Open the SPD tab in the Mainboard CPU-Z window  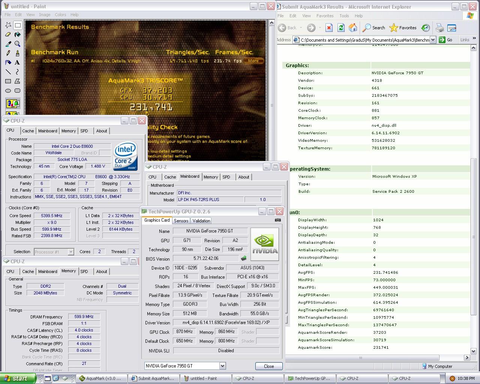(226, 177)
